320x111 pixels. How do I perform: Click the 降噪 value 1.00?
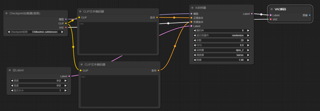tap(241, 60)
